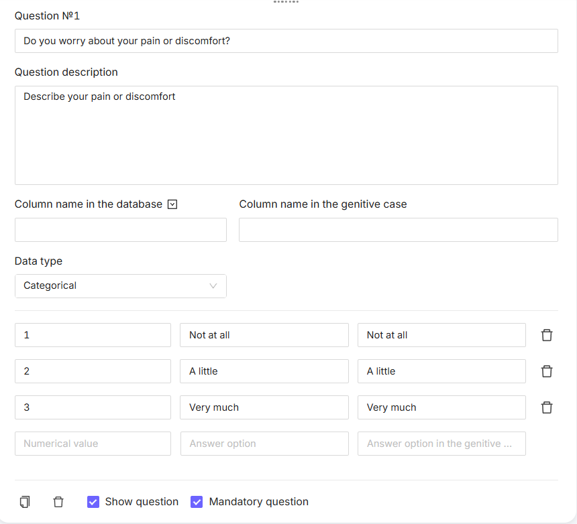Delete the 'A little' answer row
This screenshot has width=577, height=524.
point(547,371)
